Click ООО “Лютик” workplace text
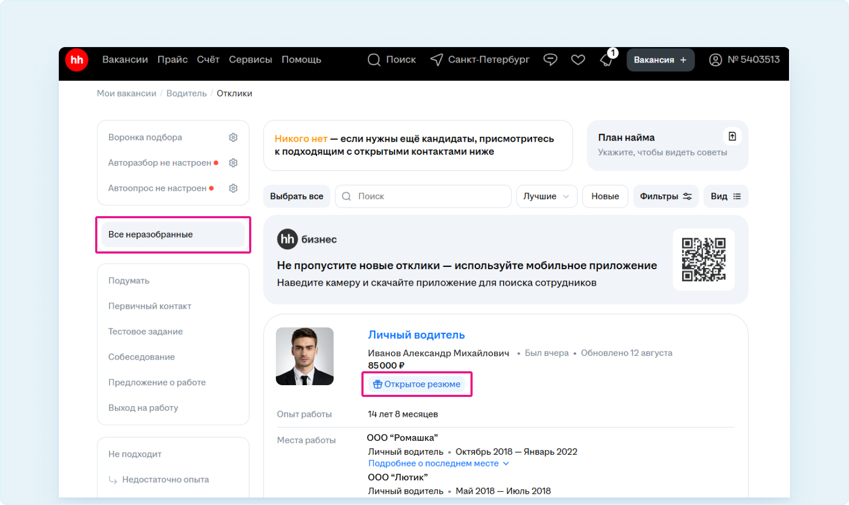 (x=398, y=477)
